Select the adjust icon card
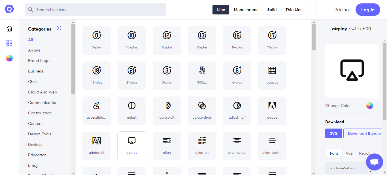This screenshot has height=175, width=387. [132, 111]
